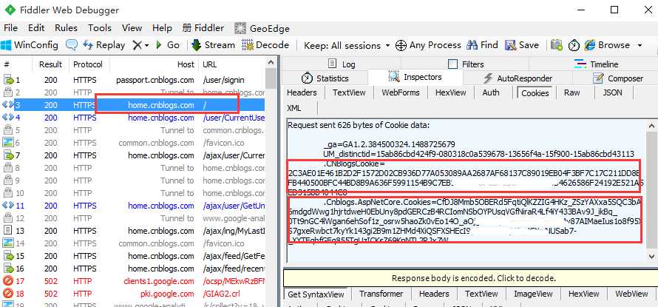Viewport: 658px width, 307px height.
Task: Select the response ImageView tab
Action: pyautogui.click(x=533, y=294)
